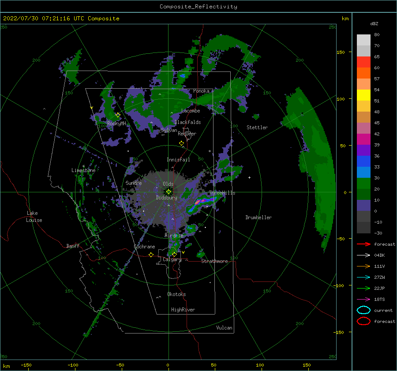Click the yellow diamond marker below RedDeer
This screenshot has height=371, width=397.
tap(181, 143)
